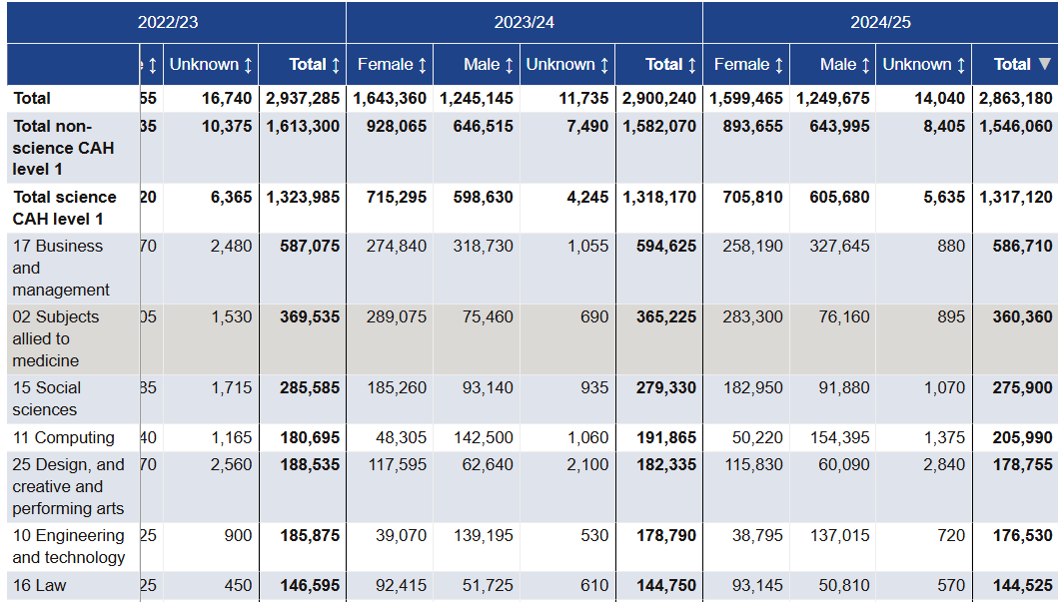Reverse the descending sort arrow on 2024/25 Total
1058x602 pixels.
tap(1044, 65)
